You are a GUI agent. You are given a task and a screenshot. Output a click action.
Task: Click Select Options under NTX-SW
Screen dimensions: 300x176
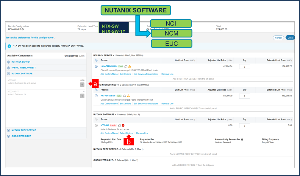click(126, 133)
